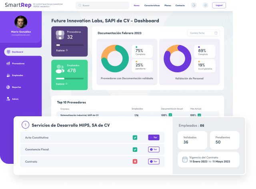Toggle the red X status for Contrato
This screenshot has width=256, height=189.
point(135,161)
